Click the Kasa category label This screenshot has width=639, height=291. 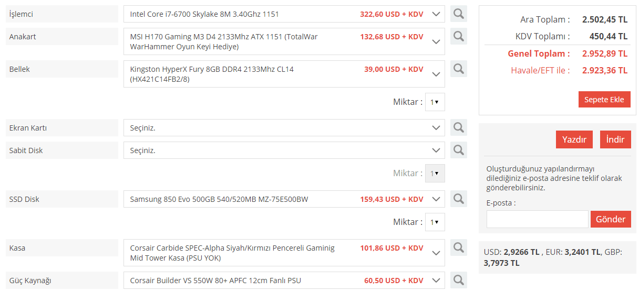pyautogui.click(x=62, y=247)
